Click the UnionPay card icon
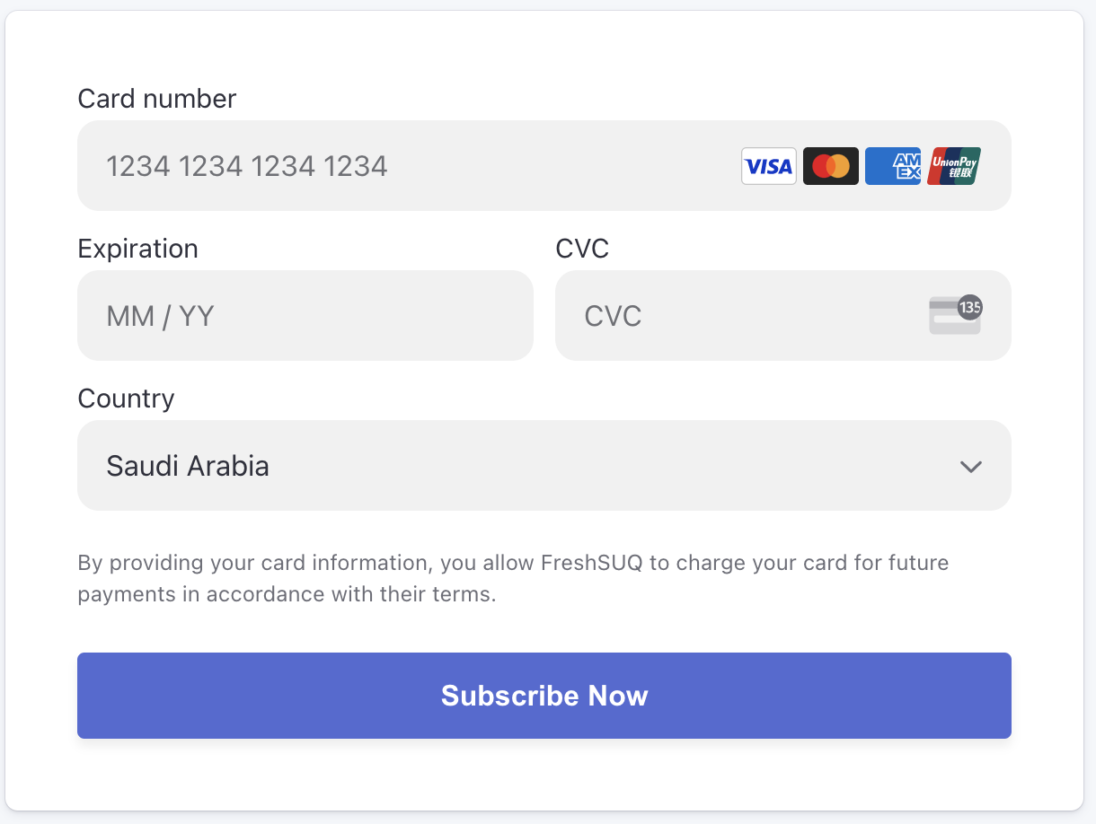Viewport: 1096px width, 824px height. [954, 166]
